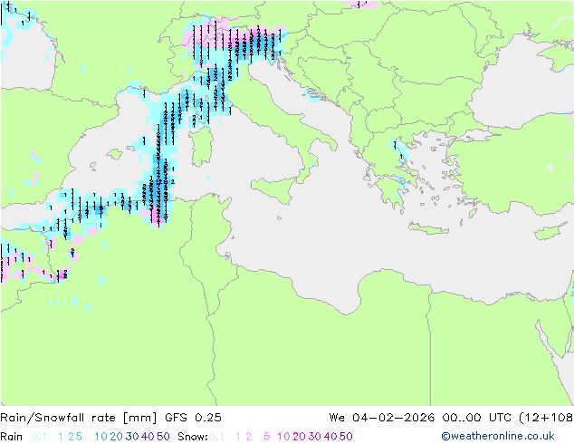Click the island of Sardinia on map
574x444 pixels.
pos(201,147)
